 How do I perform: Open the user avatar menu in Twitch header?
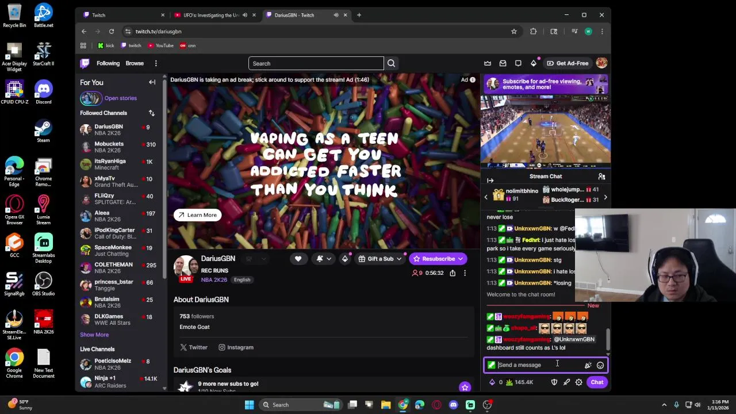point(601,63)
